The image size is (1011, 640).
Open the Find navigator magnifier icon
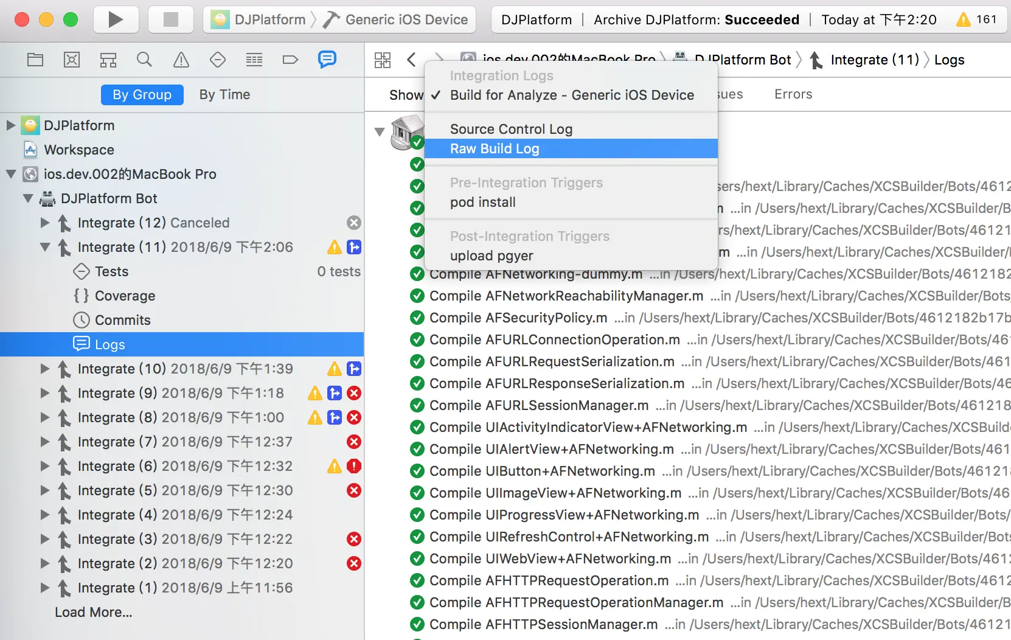tap(144, 60)
